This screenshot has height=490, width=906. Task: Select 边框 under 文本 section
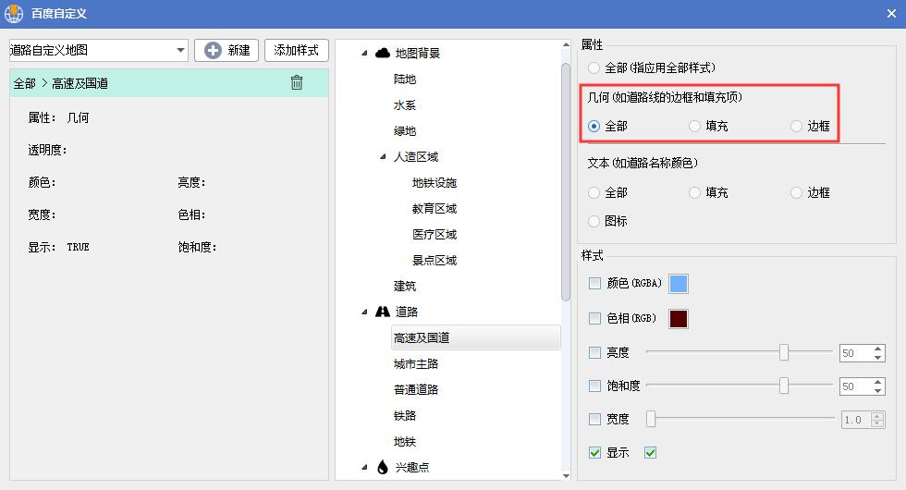pos(796,192)
